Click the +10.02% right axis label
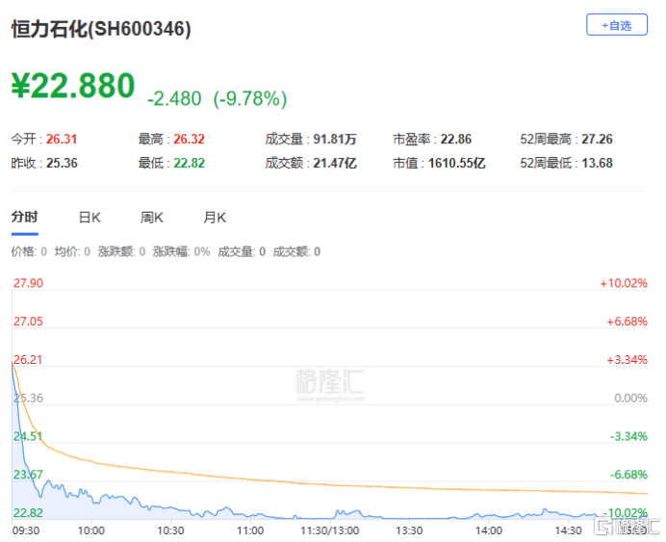666x542 pixels. 623,283
